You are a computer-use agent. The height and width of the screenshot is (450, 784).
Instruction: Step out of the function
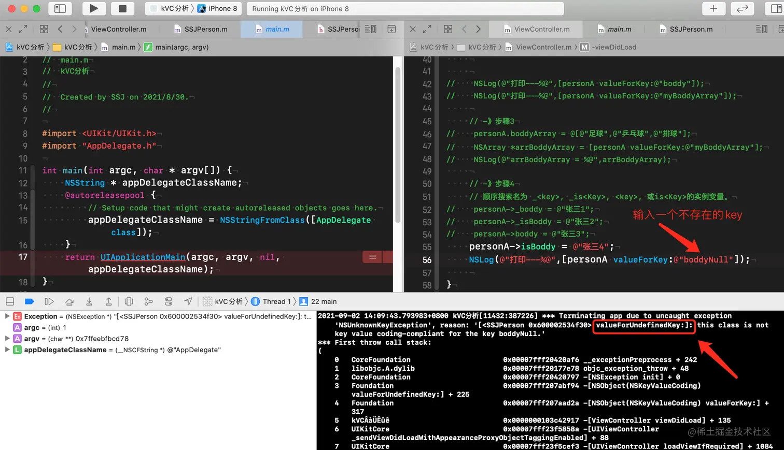pyautogui.click(x=108, y=301)
